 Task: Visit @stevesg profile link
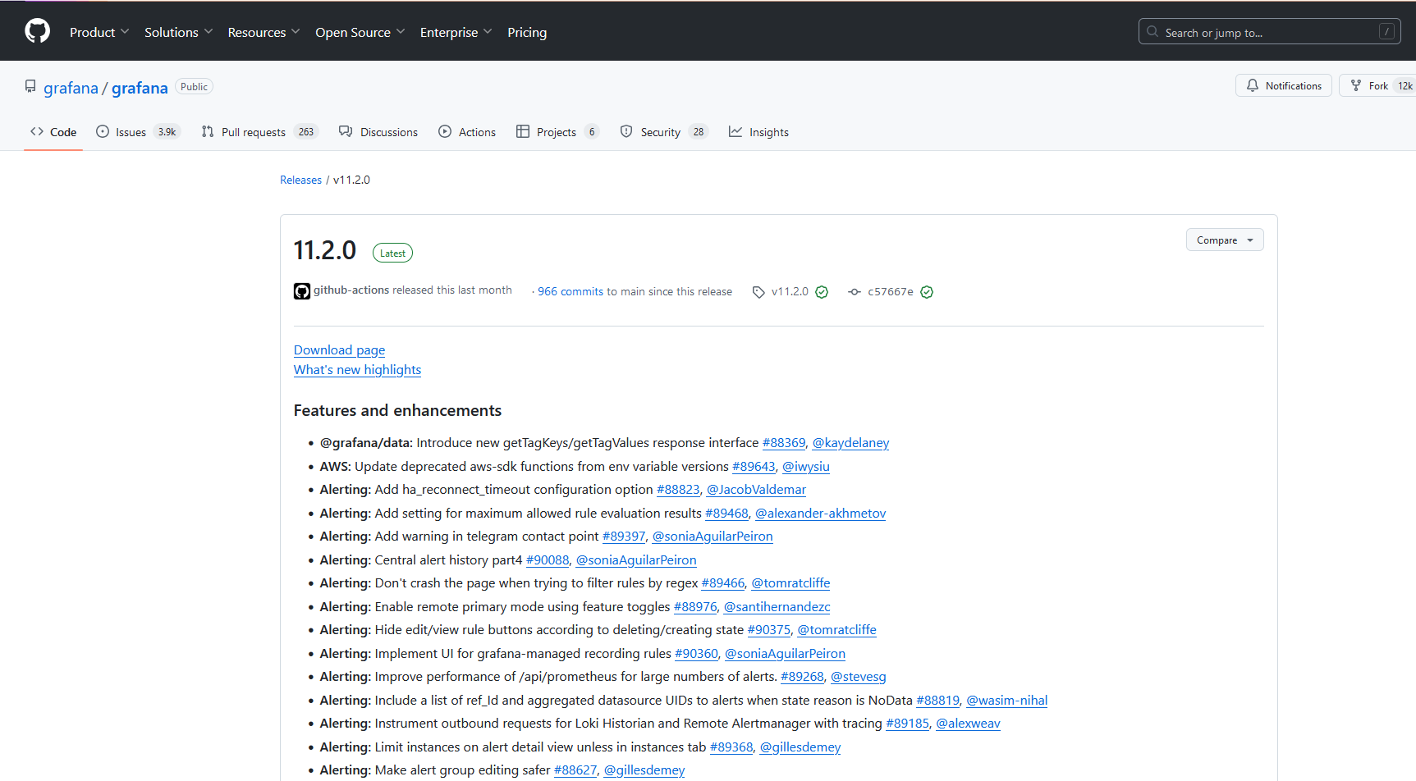click(859, 677)
